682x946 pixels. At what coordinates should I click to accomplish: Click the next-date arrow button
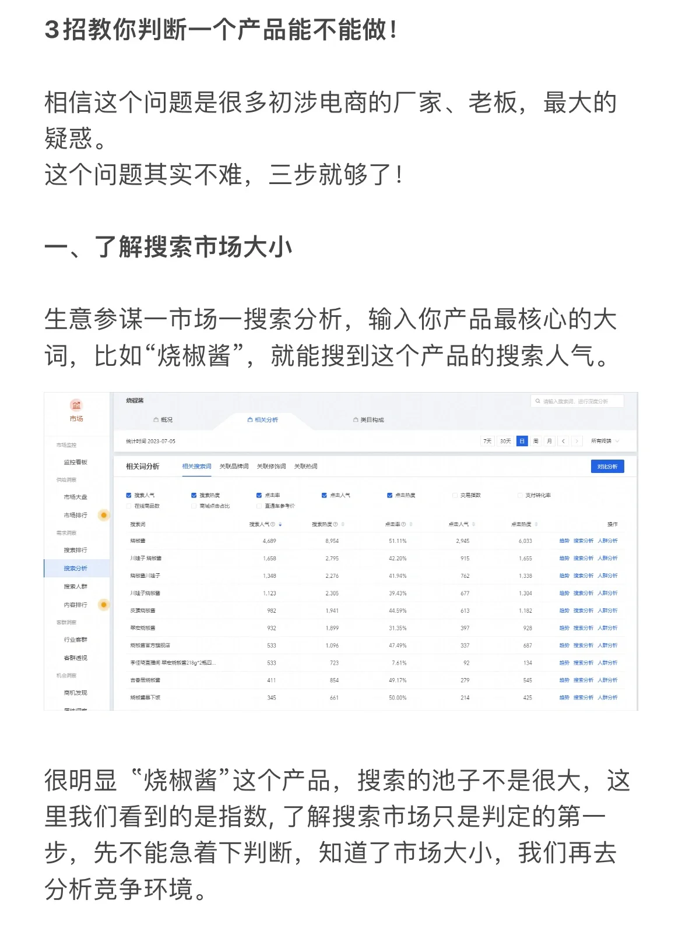click(x=576, y=441)
